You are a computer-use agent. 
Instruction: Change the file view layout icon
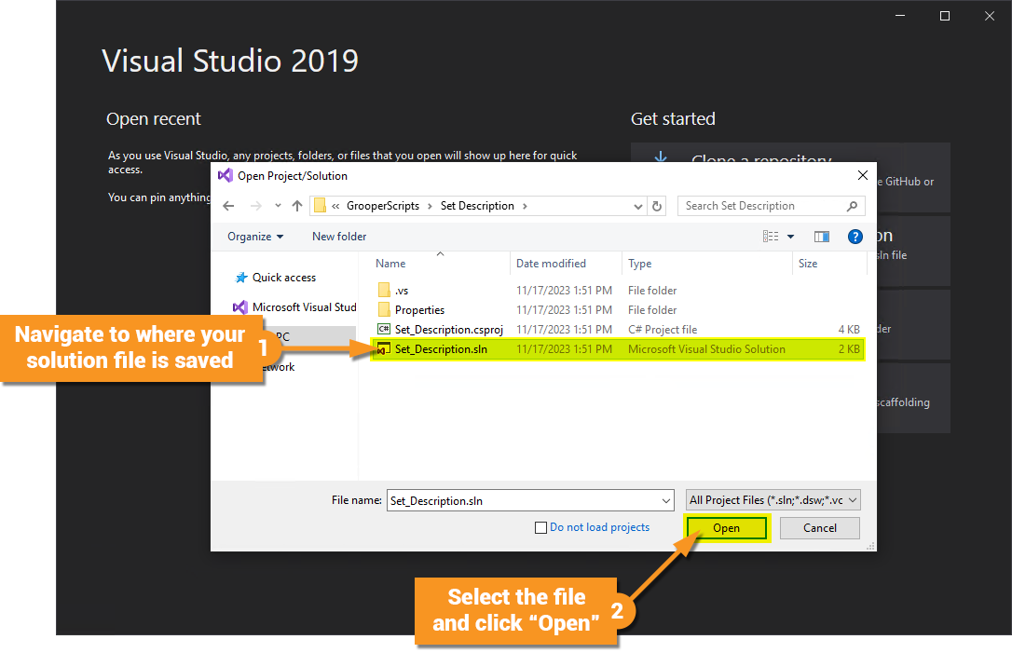click(x=771, y=237)
